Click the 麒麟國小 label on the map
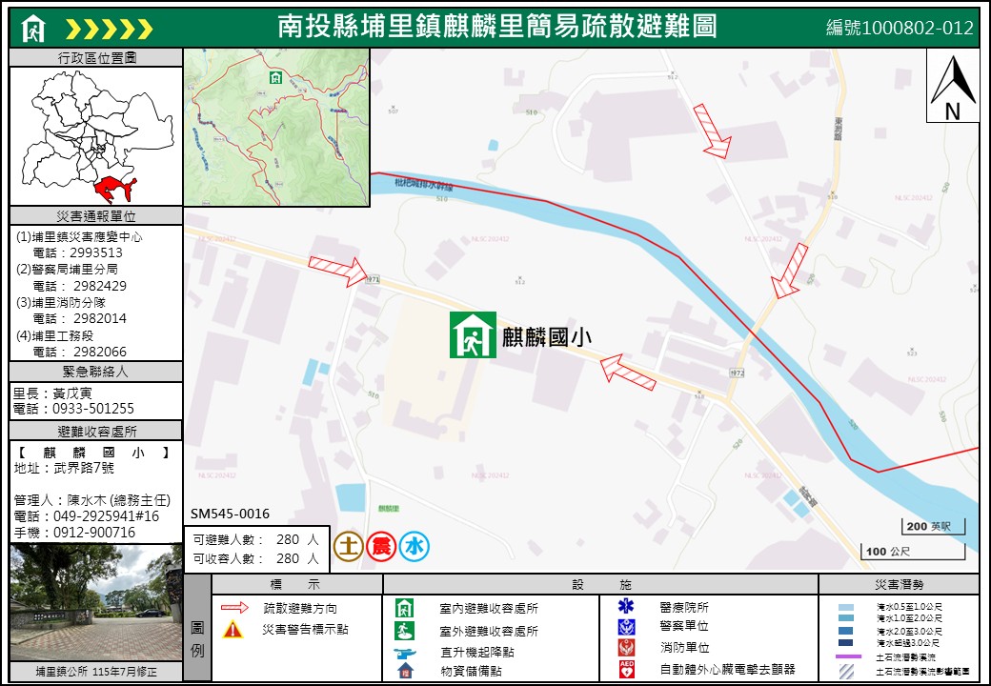Screen dimensions: 991x686 click(x=547, y=336)
